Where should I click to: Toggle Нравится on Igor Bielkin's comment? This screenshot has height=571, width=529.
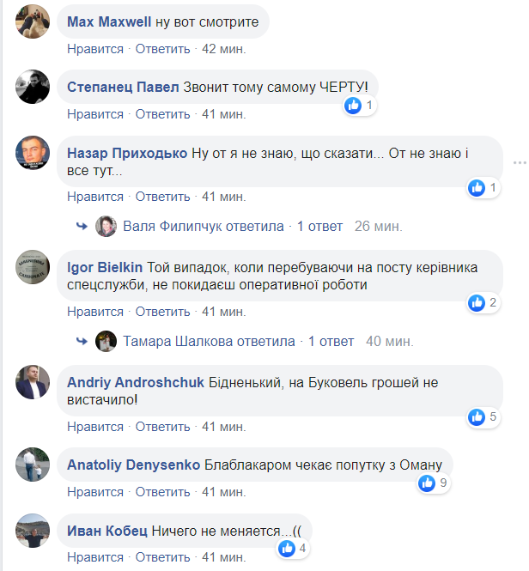coord(95,312)
